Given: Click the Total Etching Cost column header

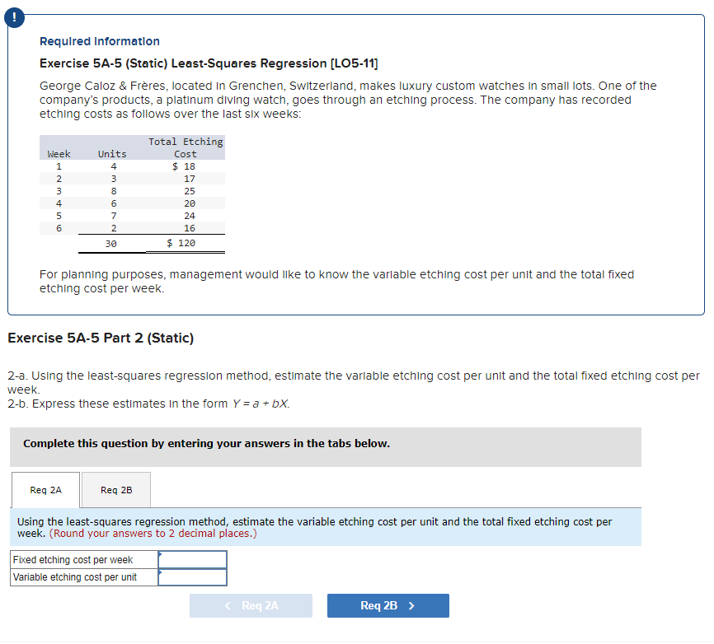Looking at the screenshot, I should point(185,147).
